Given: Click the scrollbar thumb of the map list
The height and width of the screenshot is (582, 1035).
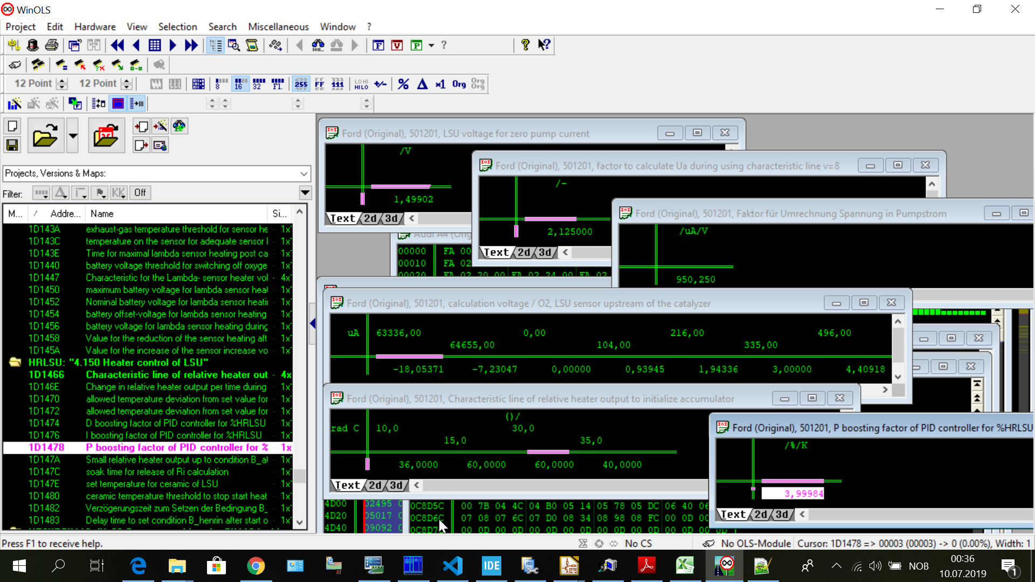Looking at the screenshot, I should (300, 476).
